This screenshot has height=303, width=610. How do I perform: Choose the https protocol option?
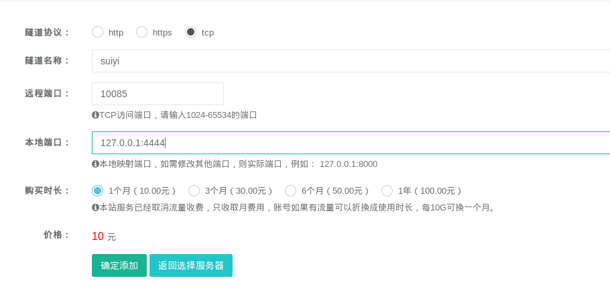[x=142, y=32]
